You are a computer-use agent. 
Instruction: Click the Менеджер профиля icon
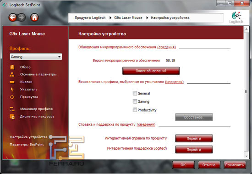(12, 109)
